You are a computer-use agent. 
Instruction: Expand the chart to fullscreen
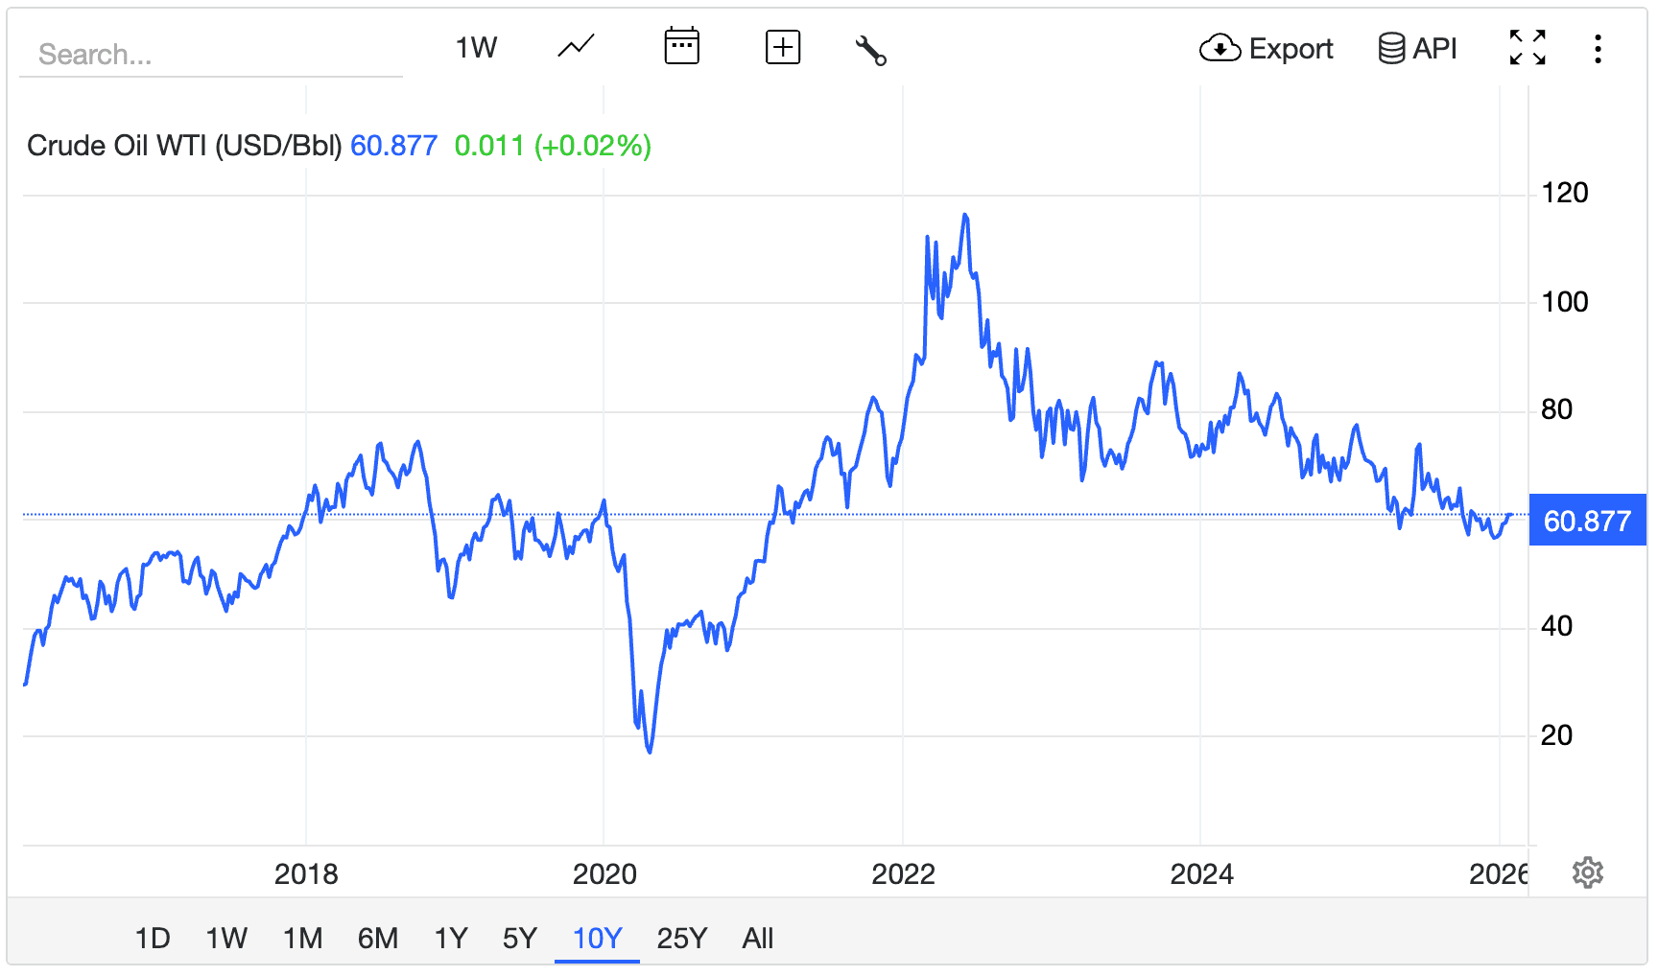pos(1527,48)
